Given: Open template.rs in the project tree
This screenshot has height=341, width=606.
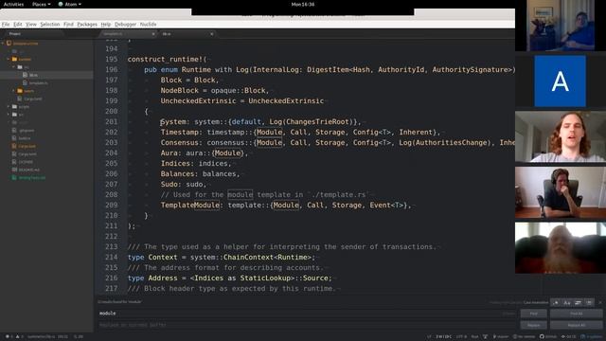Looking at the screenshot, I should 38,82.
